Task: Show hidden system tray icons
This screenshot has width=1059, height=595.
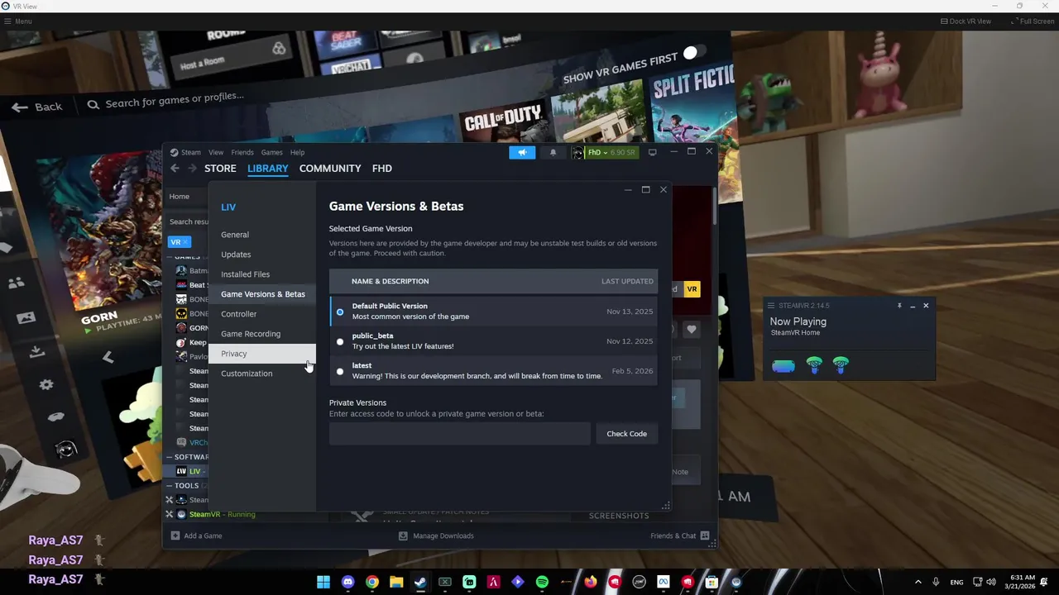Action: pos(918,582)
